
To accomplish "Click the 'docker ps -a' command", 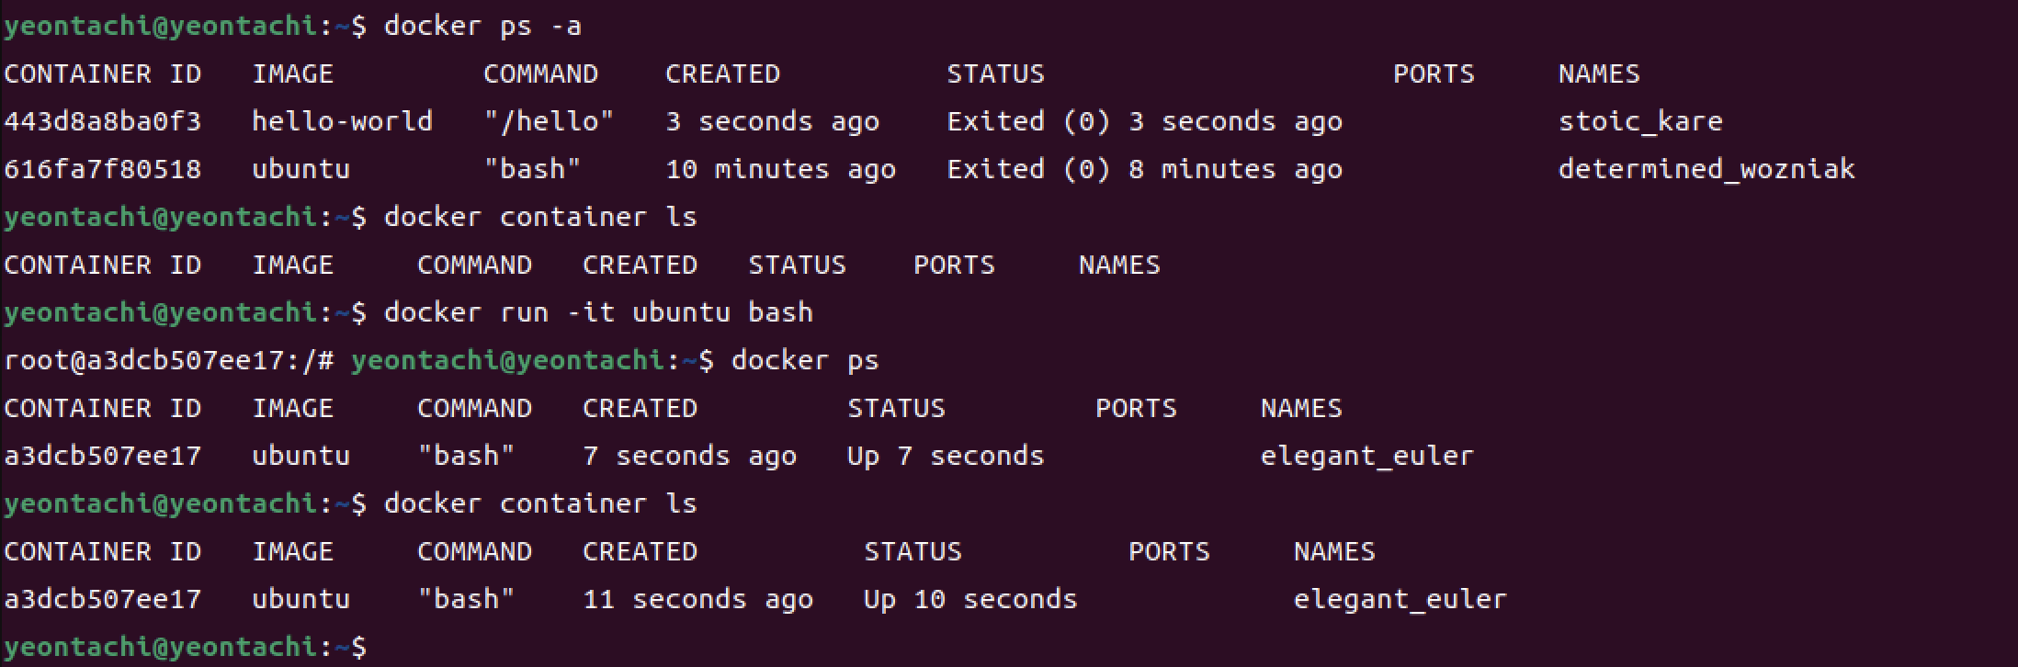I will pos(482,26).
